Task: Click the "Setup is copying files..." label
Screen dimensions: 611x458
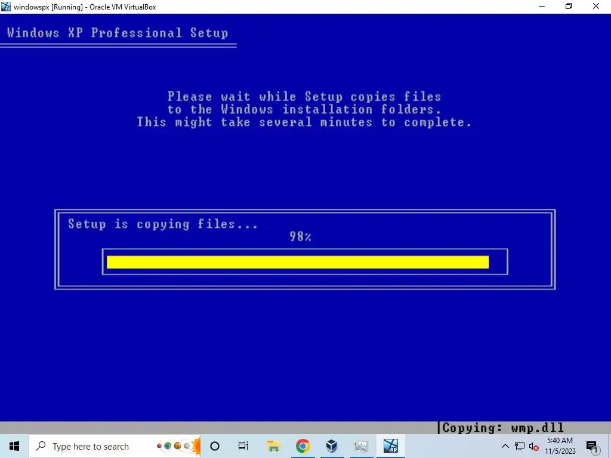Action: [x=163, y=224]
